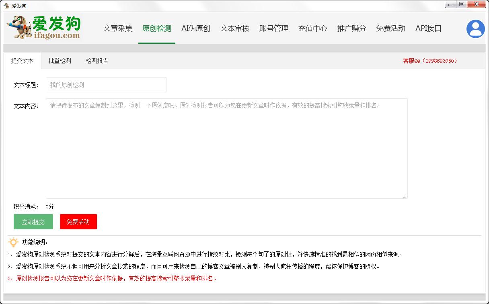Screen dimensions: 489x304
Task: Open the AI伪原创 section
Action: coord(195,29)
